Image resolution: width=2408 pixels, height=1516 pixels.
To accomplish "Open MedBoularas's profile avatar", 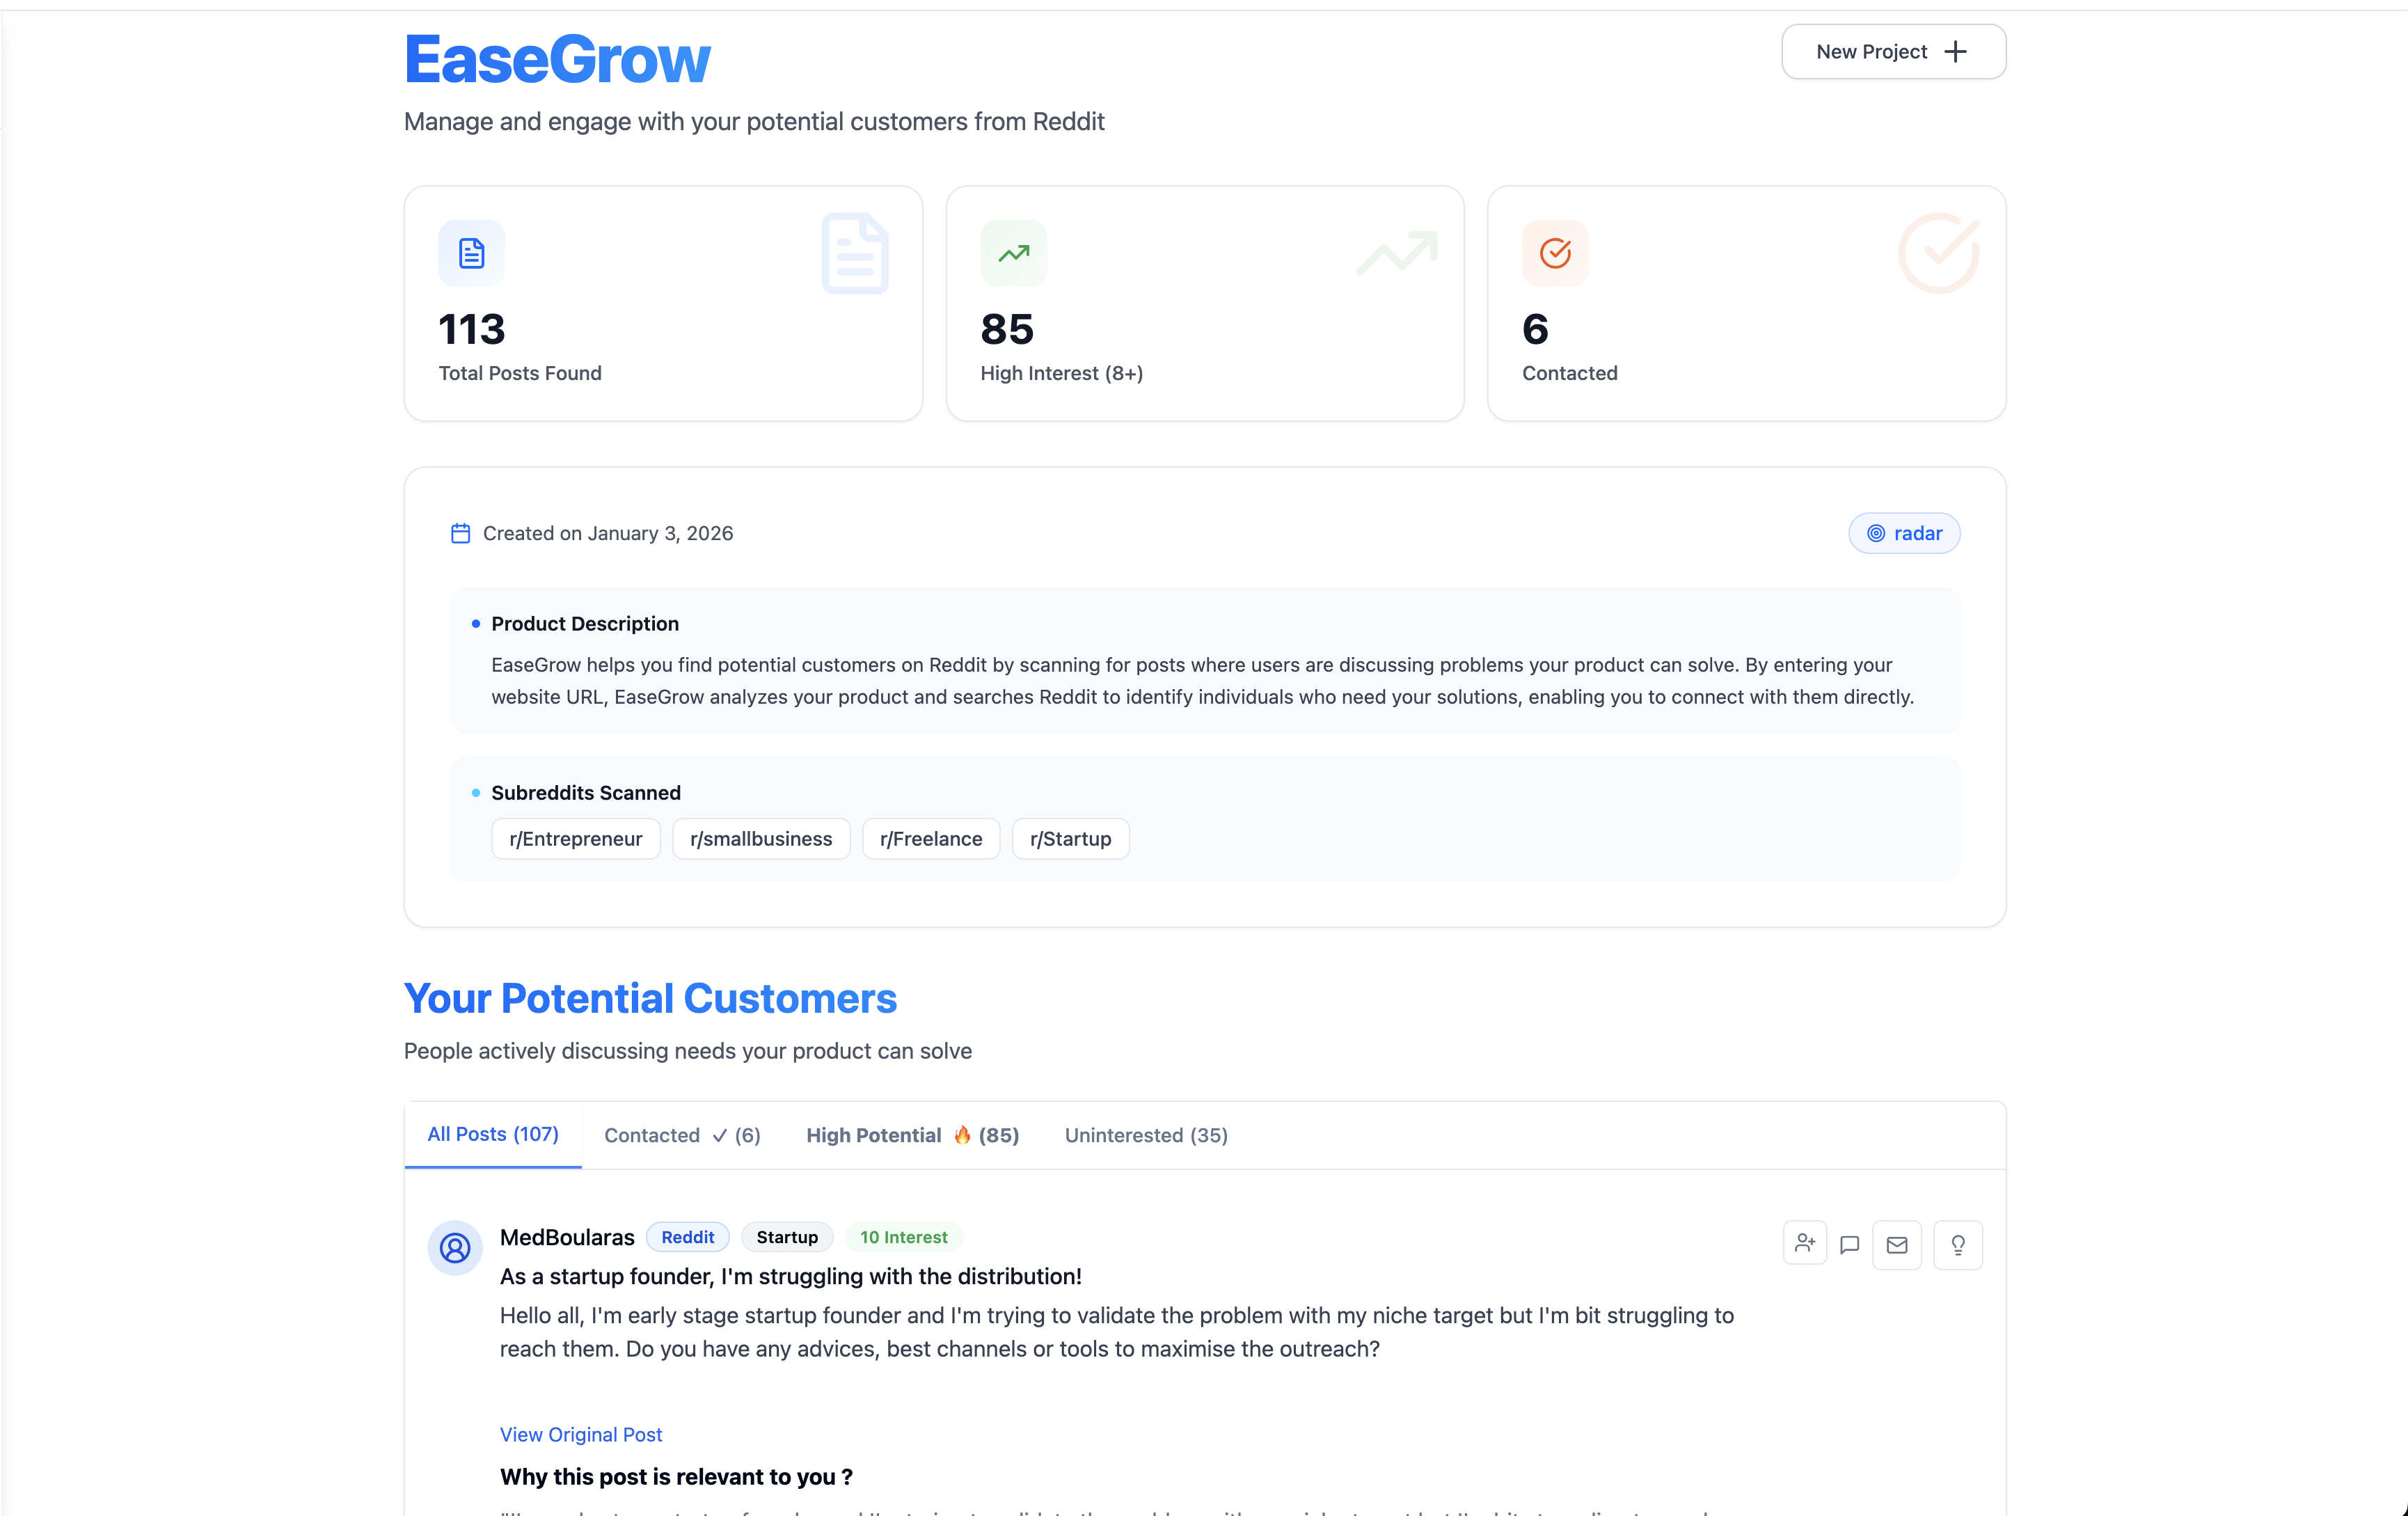I will tap(455, 1248).
